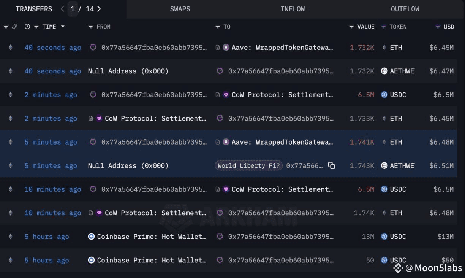This screenshot has height=278, width=465.
Task: Open '10 minutes ago' USDC transfer time
Action: pos(53,189)
